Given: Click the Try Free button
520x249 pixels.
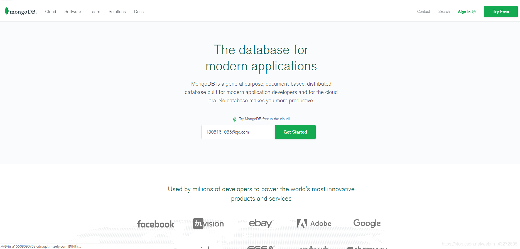Looking at the screenshot, I should pos(501,12).
